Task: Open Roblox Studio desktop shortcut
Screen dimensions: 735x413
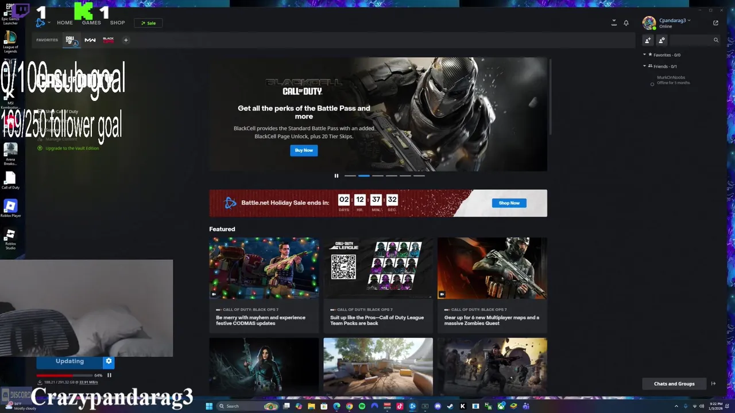Action: (x=10, y=239)
